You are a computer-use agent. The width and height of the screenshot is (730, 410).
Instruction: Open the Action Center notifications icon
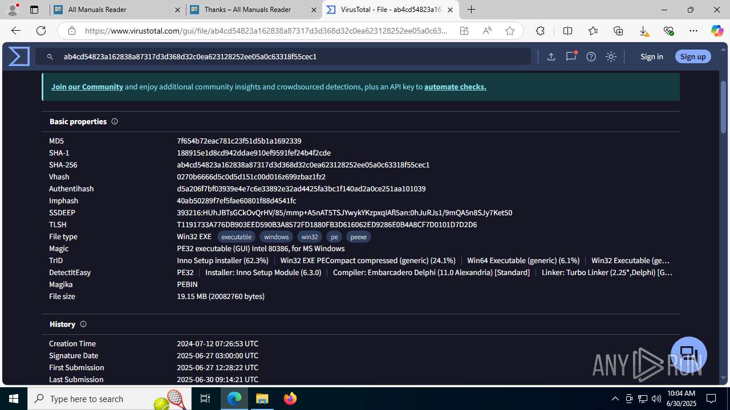711,399
